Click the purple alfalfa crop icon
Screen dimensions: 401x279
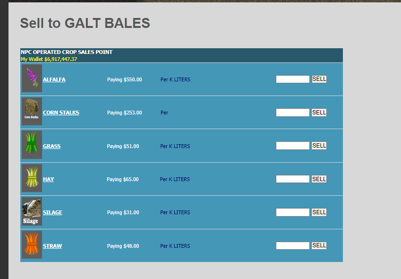[32, 78]
